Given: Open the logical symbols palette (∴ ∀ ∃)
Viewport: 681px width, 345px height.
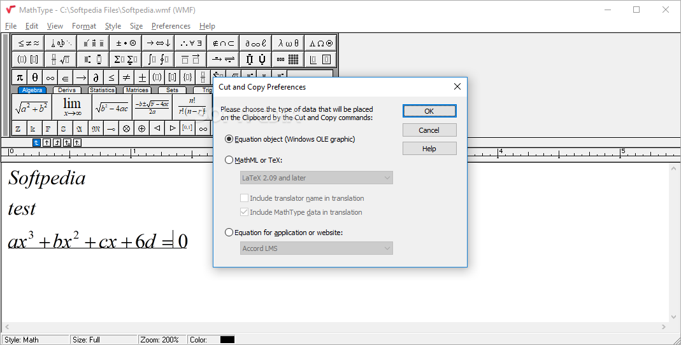Looking at the screenshot, I should pyautogui.click(x=190, y=43).
